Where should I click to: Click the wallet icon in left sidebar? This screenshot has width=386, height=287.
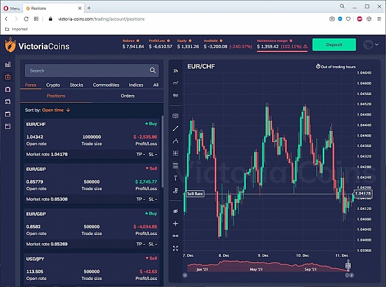(x=8, y=114)
